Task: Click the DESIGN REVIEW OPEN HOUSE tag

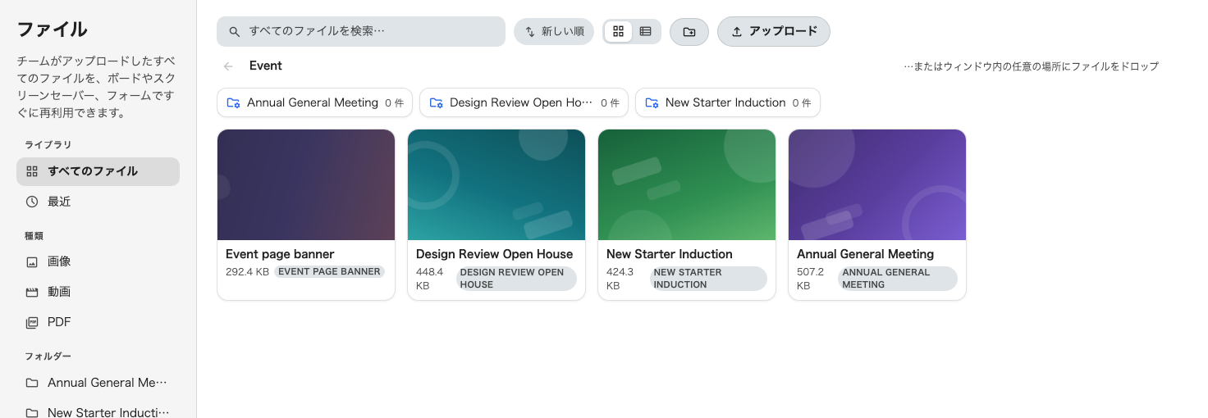Action: pyautogui.click(x=516, y=279)
